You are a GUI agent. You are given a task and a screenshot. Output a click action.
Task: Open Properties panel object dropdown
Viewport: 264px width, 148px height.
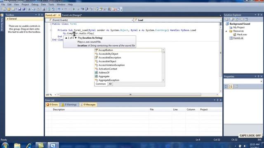(x=261, y=81)
